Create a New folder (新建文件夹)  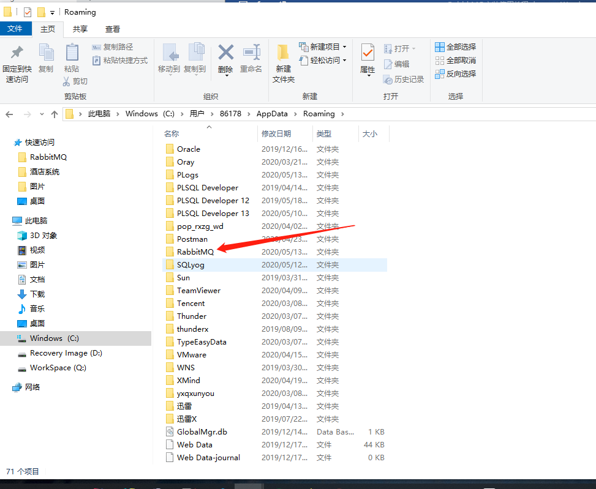click(x=283, y=63)
